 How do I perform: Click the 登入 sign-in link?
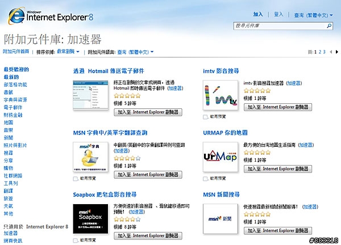(x=278, y=14)
